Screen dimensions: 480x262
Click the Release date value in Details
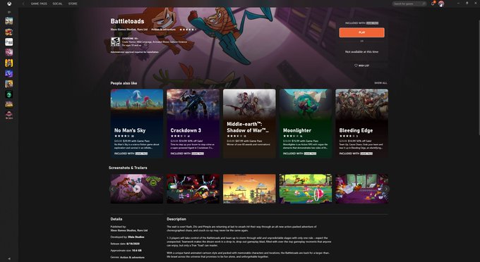click(x=133, y=244)
